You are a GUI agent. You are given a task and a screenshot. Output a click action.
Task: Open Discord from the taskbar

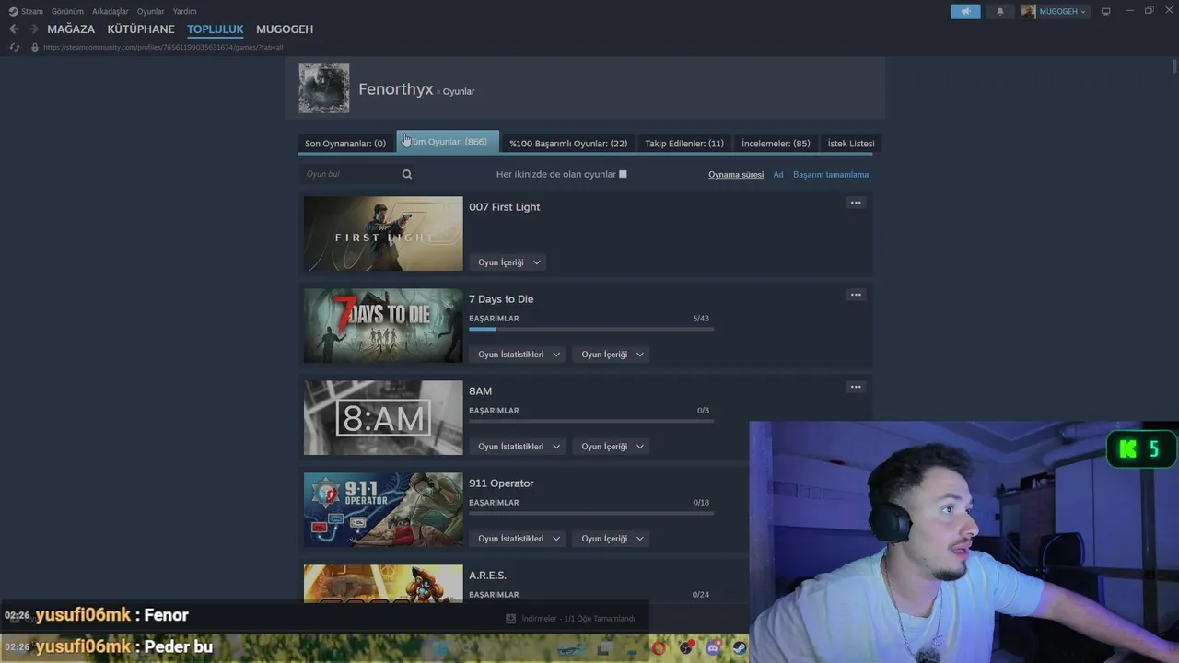(x=713, y=648)
